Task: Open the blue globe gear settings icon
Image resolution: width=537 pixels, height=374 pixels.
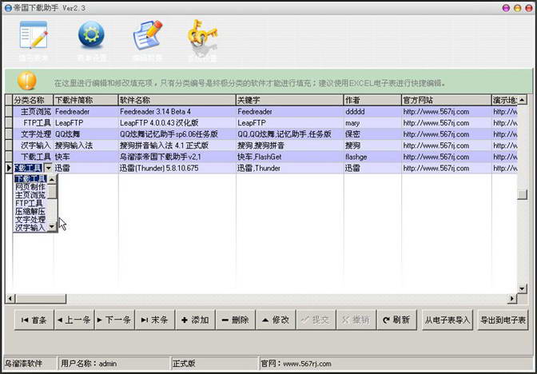Action: click(91, 34)
